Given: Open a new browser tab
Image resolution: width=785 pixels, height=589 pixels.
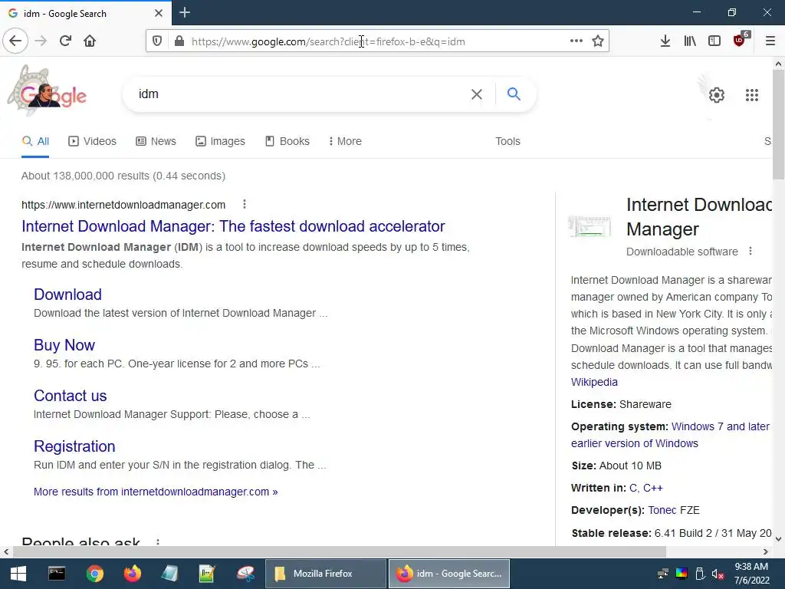Looking at the screenshot, I should (x=185, y=12).
